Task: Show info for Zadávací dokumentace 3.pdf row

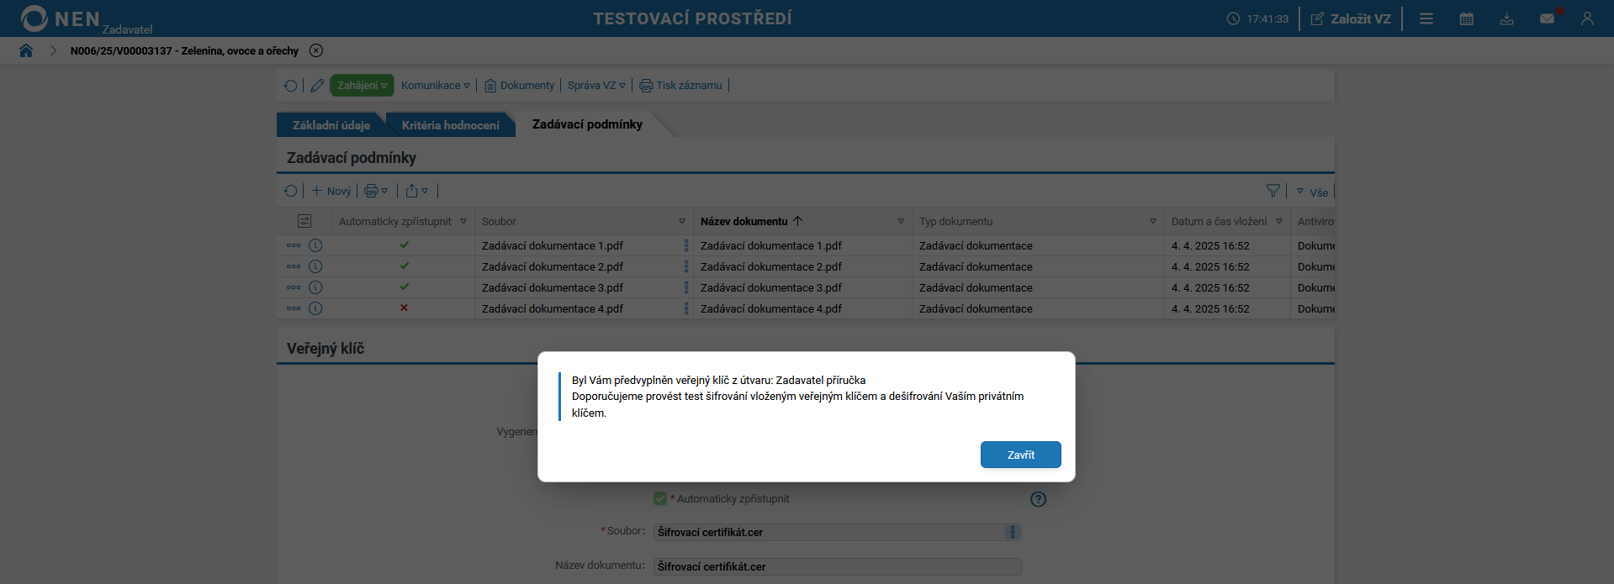Action: [315, 287]
